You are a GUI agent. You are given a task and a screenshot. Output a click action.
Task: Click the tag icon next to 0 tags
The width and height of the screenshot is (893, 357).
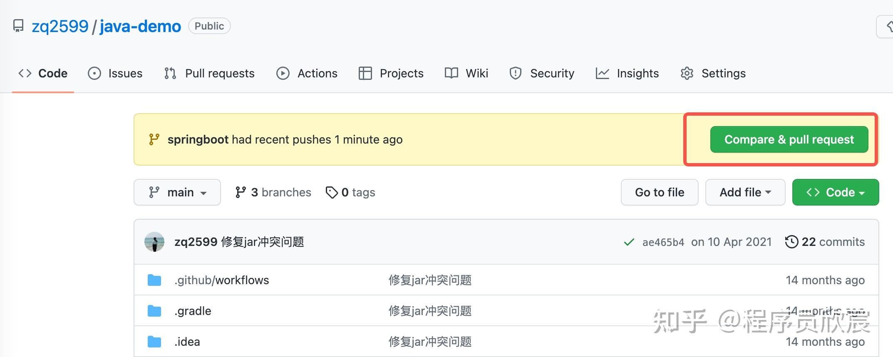point(332,193)
